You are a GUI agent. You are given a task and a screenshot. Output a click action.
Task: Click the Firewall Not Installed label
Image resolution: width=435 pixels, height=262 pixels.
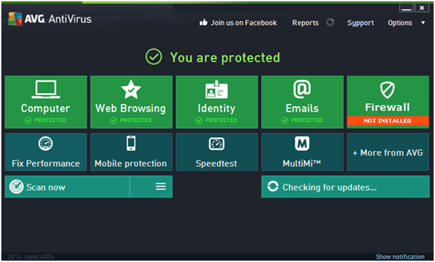click(388, 120)
